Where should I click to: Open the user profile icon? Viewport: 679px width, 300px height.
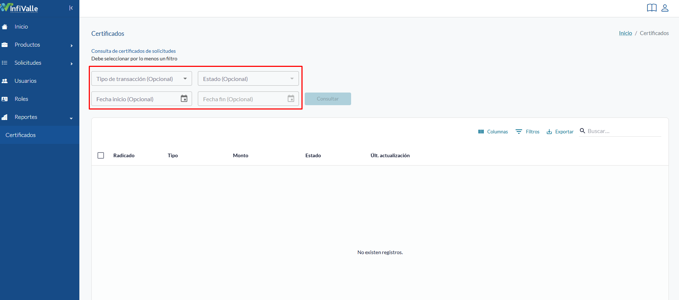point(665,8)
